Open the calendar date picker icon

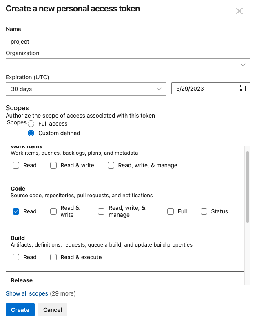point(242,89)
